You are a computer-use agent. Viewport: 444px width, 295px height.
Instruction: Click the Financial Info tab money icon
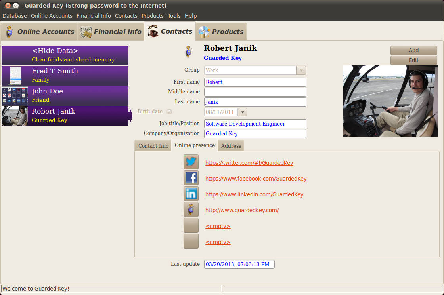tap(86, 32)
